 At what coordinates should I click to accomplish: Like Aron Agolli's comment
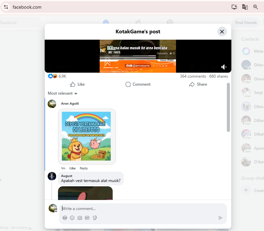click(72, 168)
